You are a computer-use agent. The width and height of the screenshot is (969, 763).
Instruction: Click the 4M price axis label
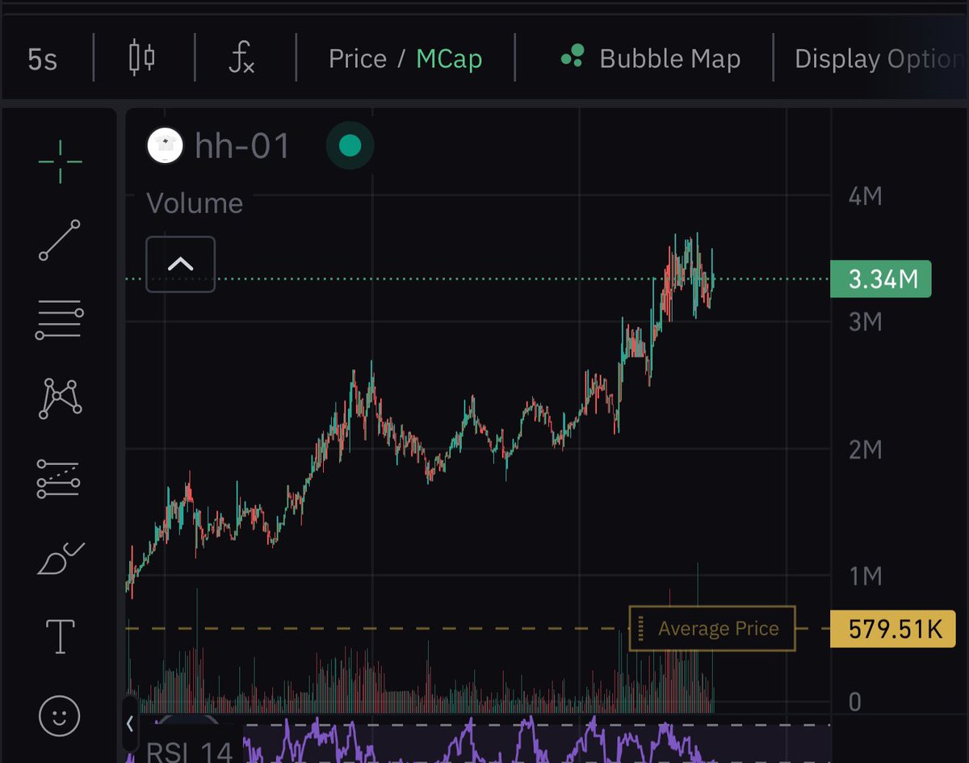[865, 196]
